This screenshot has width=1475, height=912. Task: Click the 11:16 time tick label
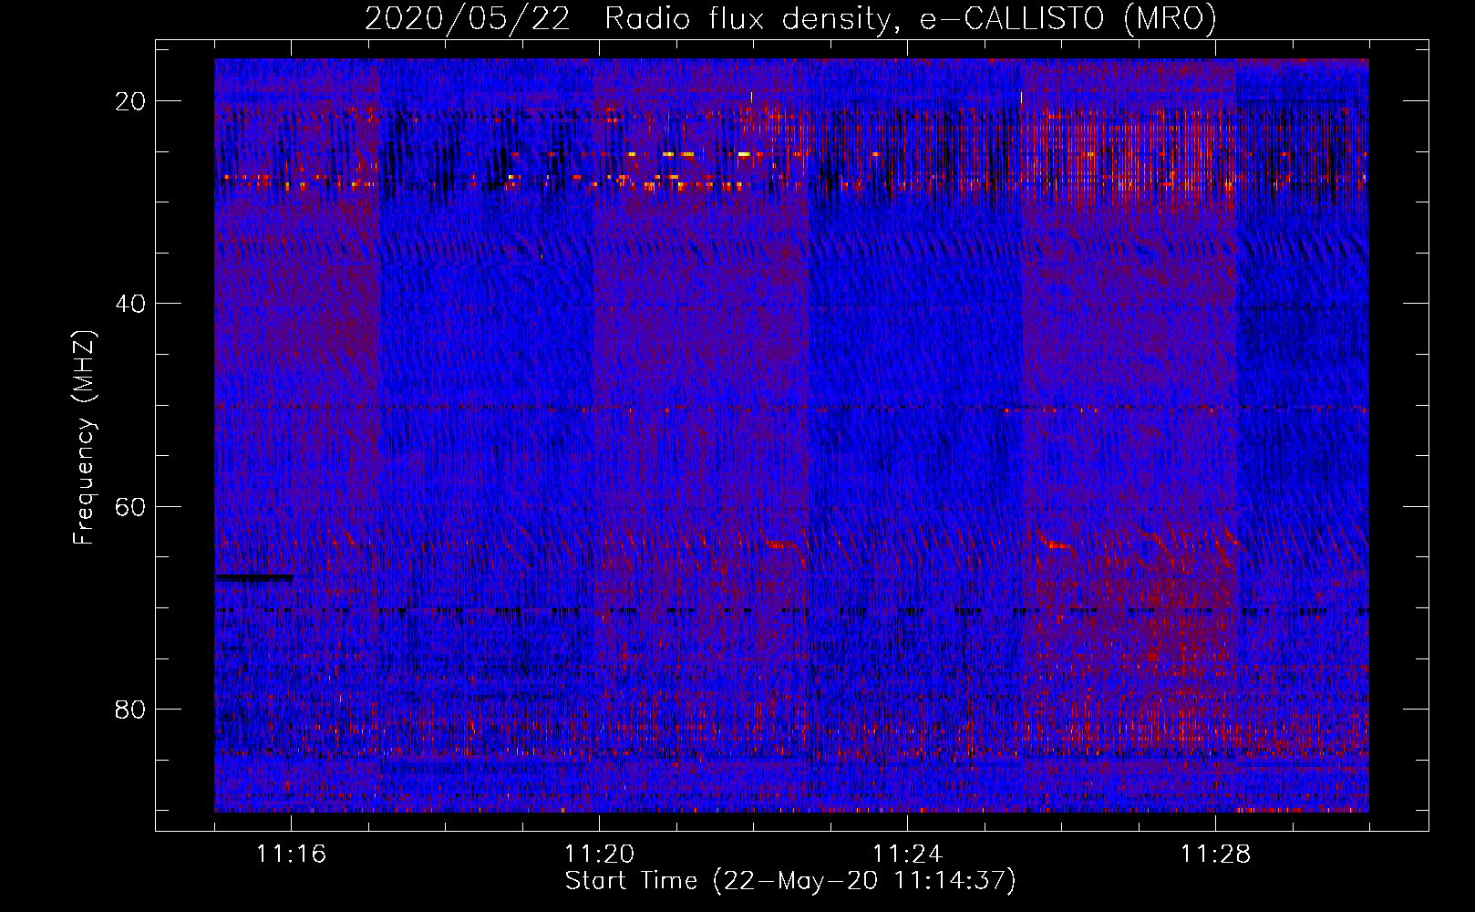(291, 854)
